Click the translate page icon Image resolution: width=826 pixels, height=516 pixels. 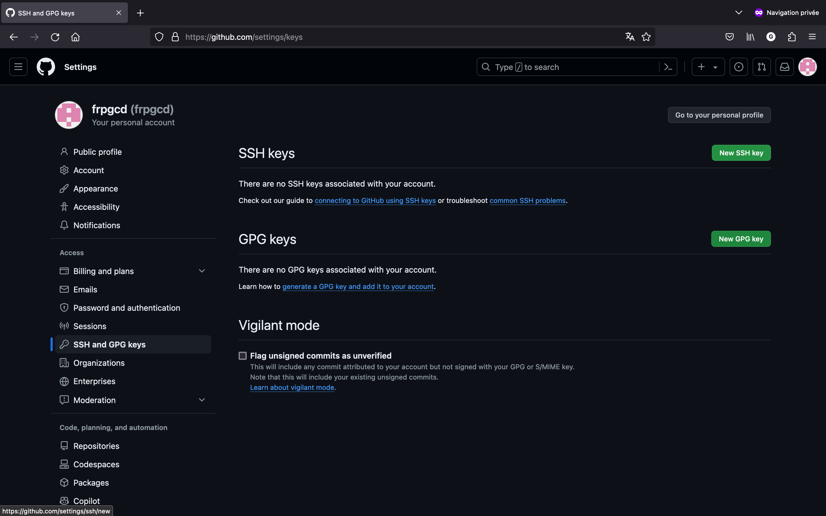pyautogui.click(x=630, y=37)
